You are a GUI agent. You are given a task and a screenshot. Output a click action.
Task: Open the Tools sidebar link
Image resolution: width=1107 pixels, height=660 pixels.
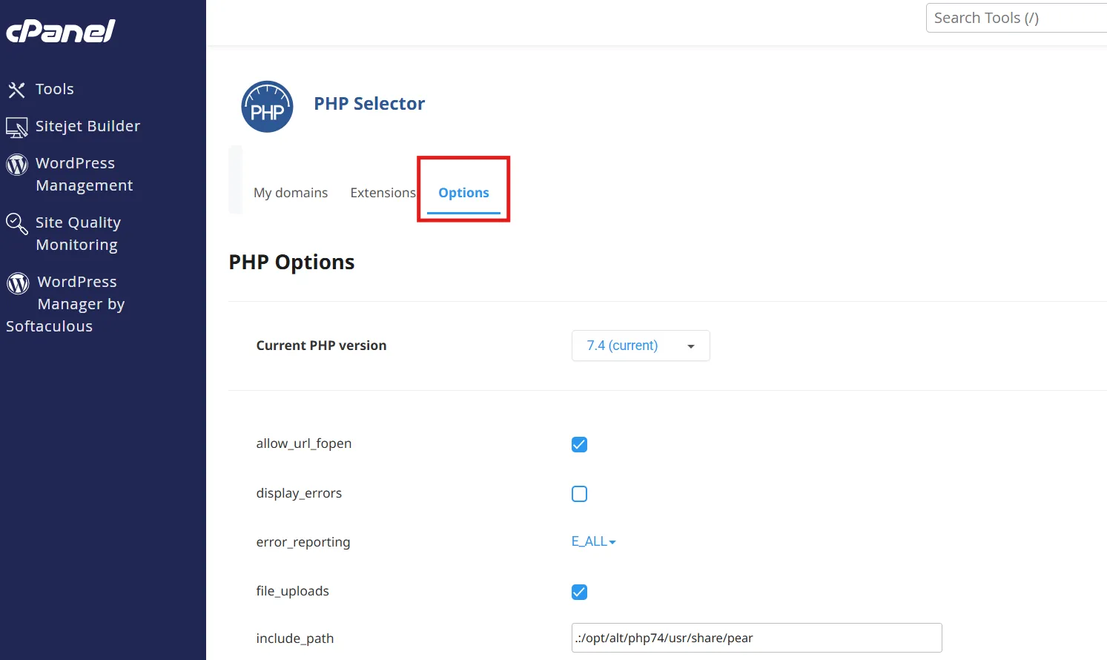click(x=55, y=89)
